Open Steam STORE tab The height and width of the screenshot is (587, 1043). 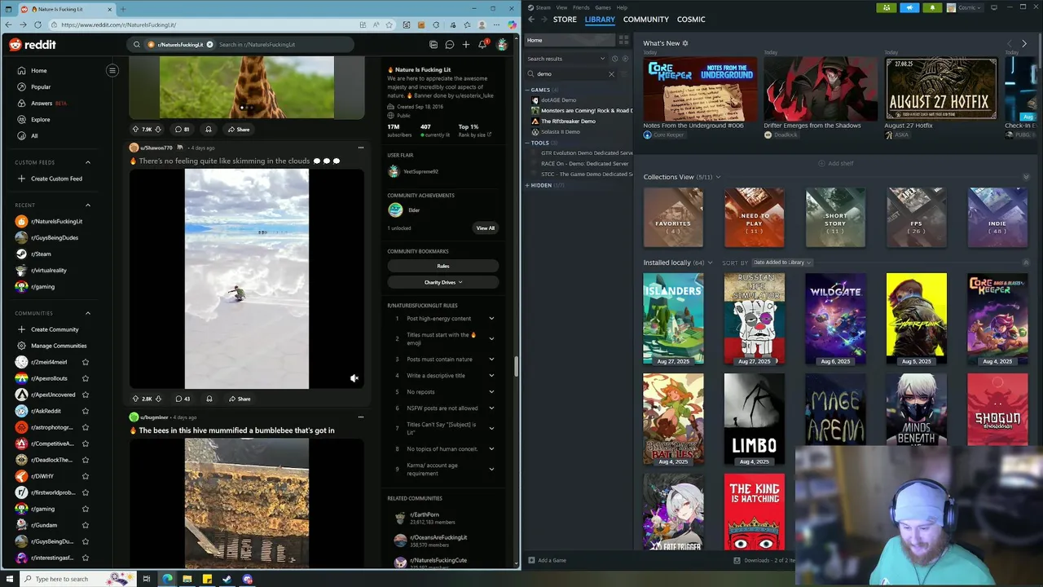point(565,20)
